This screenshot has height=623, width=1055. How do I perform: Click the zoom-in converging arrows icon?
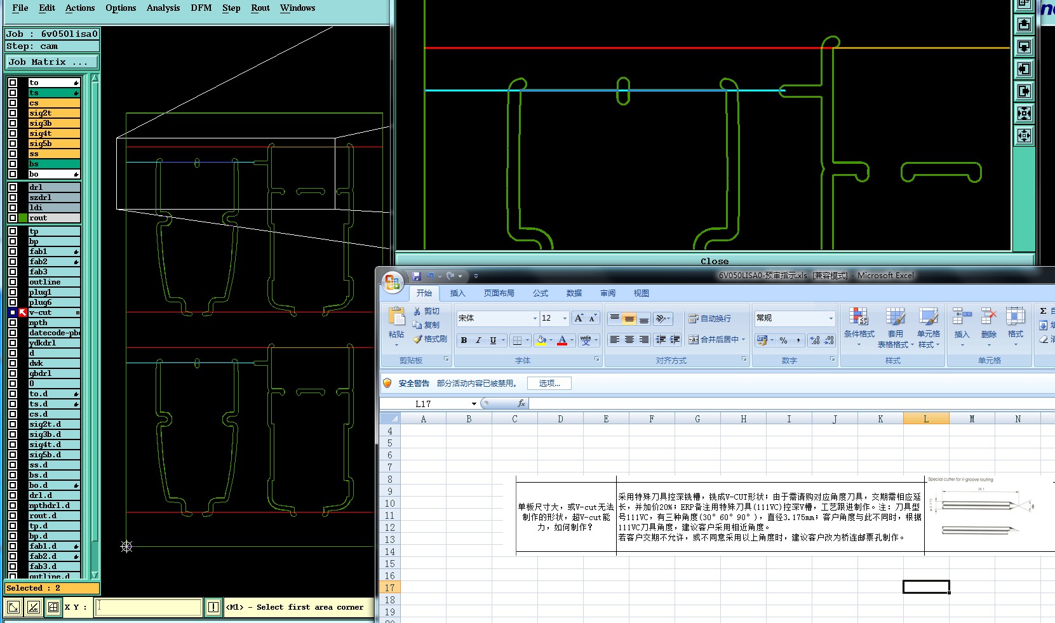coord(1024,114)
